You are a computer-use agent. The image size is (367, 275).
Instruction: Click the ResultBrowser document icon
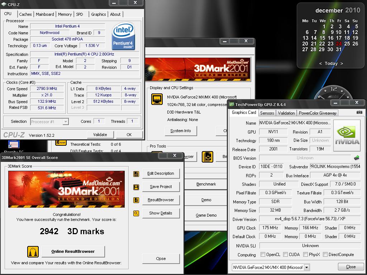[136, 200]
